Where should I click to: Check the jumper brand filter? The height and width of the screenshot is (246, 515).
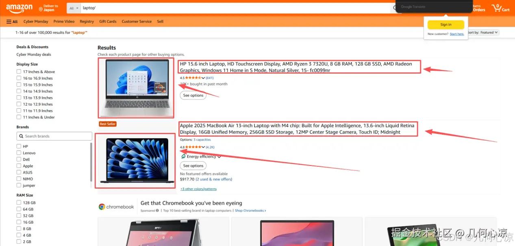19,185
